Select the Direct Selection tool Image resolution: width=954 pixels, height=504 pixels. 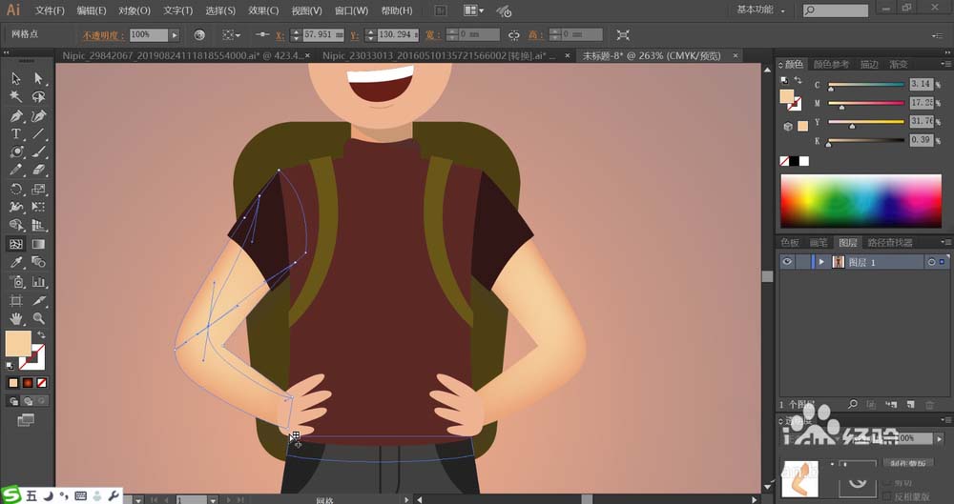39,79
